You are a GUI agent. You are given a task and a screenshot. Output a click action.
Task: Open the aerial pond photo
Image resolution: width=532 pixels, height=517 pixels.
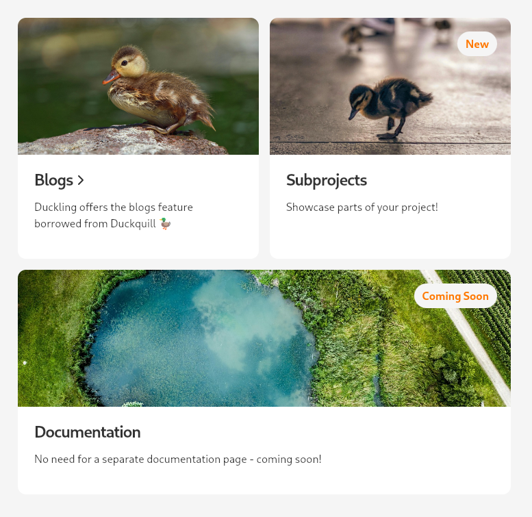click(x=264, y=338)
